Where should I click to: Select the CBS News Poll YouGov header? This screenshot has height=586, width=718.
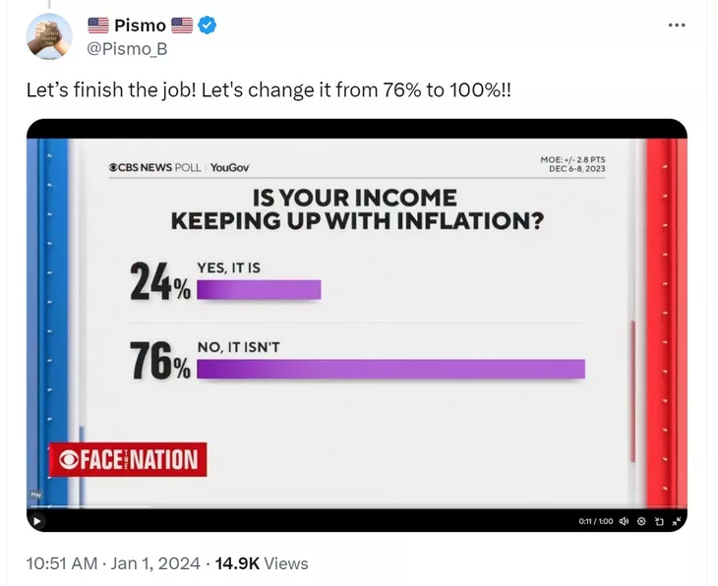click(x=179, y=167)
